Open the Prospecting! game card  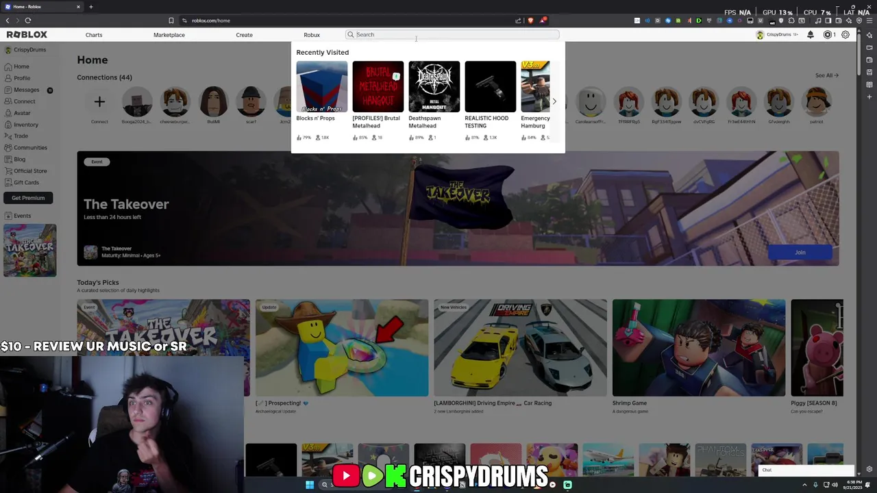tap(342, 348)
